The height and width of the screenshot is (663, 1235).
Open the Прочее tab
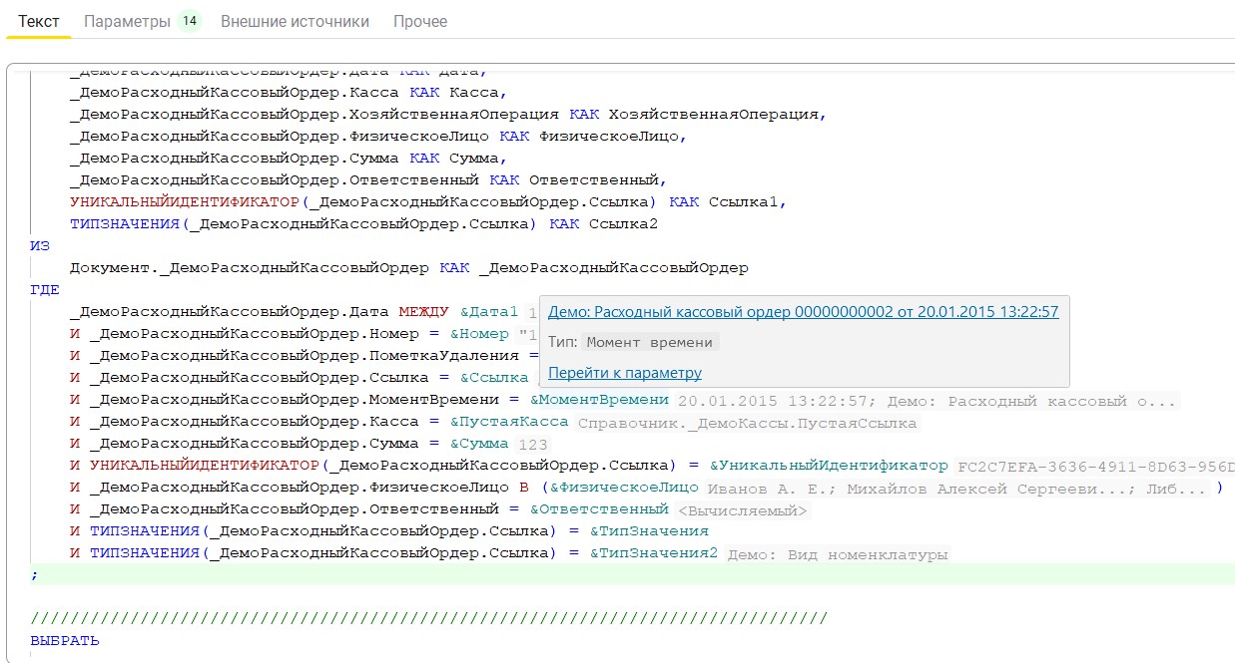point(420,21)
